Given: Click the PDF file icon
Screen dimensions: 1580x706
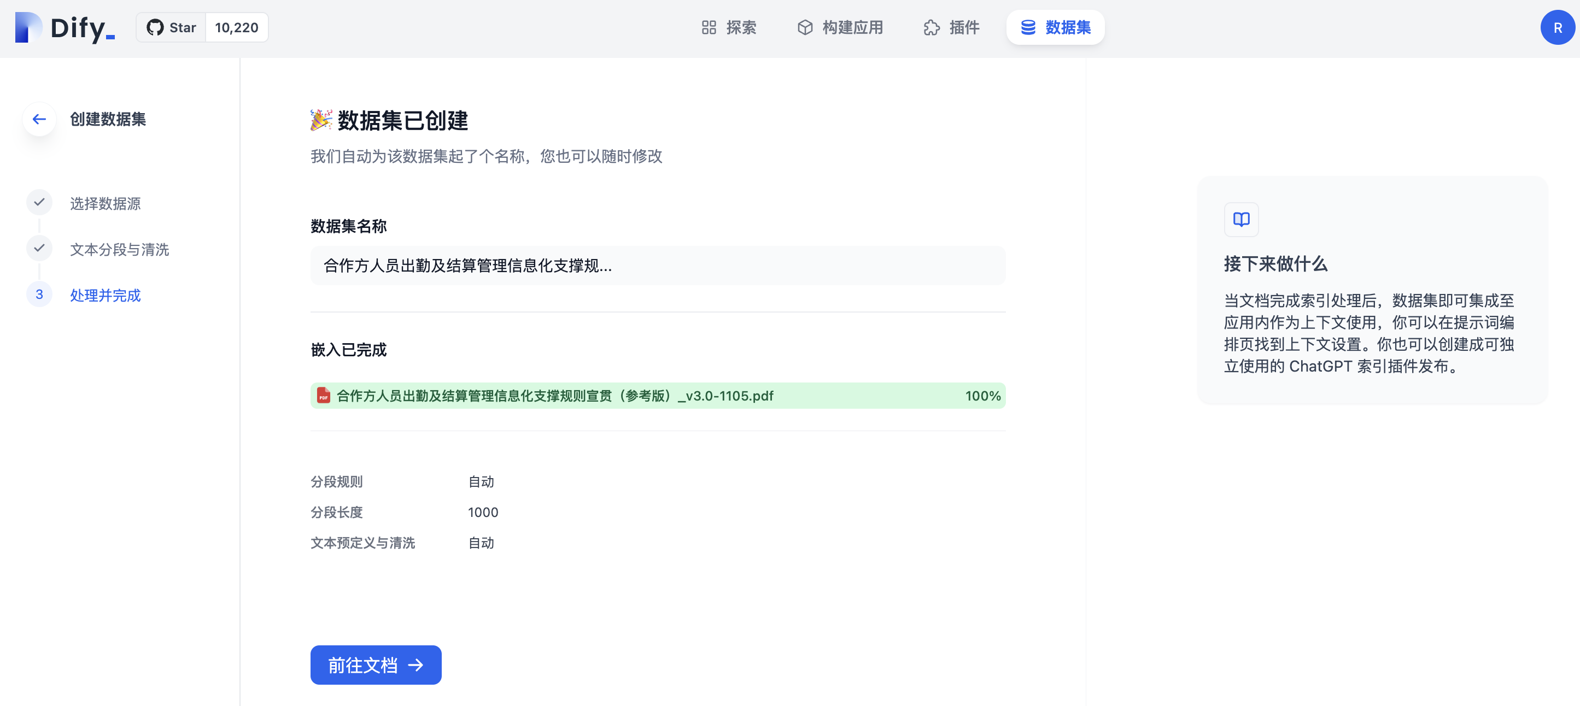Looking at the screenshot, I should (323, 395).
